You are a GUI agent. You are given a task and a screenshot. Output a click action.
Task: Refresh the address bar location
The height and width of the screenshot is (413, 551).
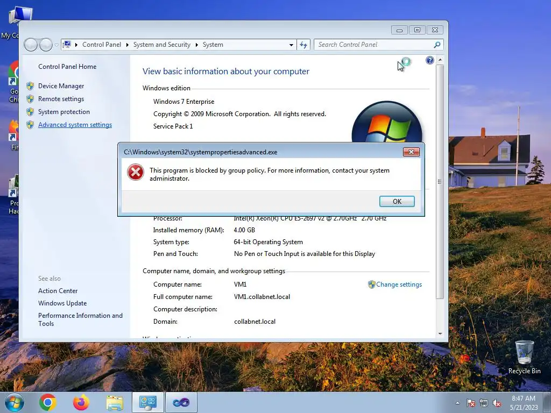303,45
